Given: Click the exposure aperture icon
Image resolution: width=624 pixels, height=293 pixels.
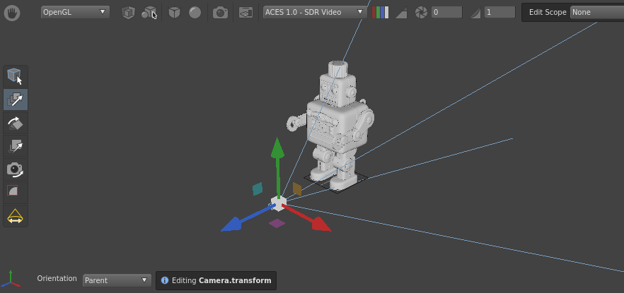Looking at the screenshot, I should [421, 13].
